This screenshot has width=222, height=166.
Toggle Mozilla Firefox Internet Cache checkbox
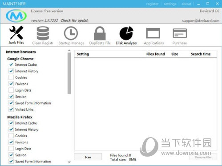(x=11, y=123)
